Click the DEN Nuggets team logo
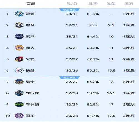 pos(19,25)
